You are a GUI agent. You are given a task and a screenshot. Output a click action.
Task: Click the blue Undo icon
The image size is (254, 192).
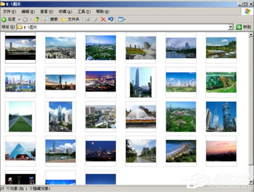(110, 19)
